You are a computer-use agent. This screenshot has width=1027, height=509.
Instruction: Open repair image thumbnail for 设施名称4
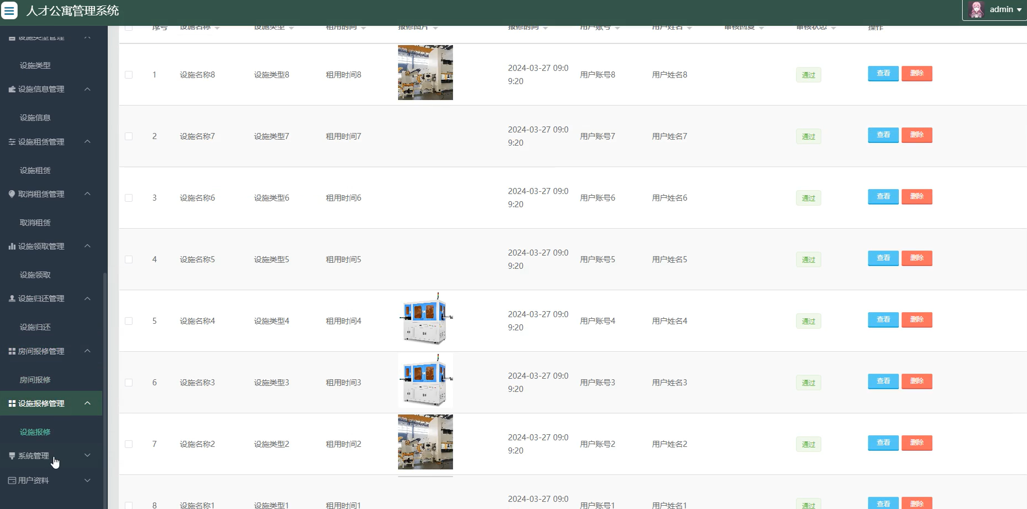(x=426, y=319)
